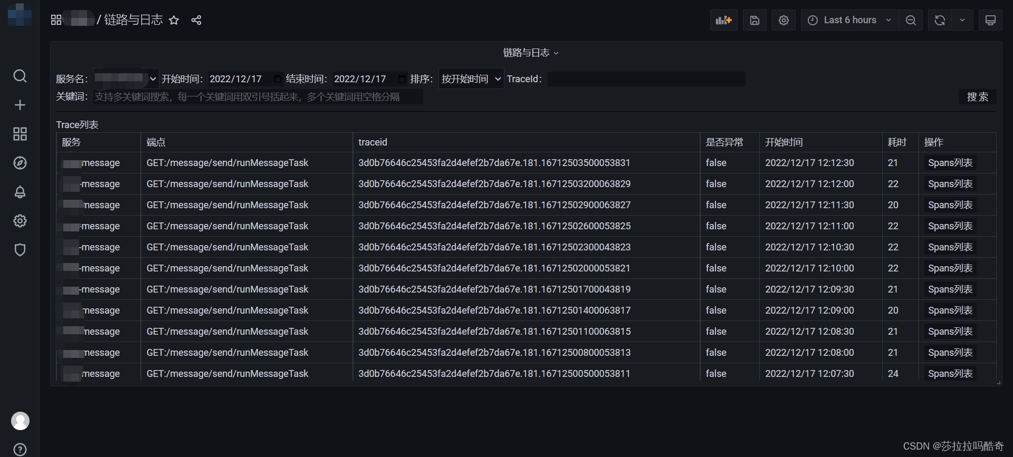Screen dimensions: 1013x457
Task: Refresh the dashboard
Action: [940, 20]
